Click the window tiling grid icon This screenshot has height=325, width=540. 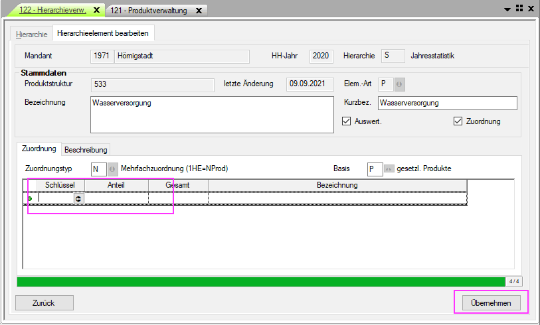pos(519,9)
